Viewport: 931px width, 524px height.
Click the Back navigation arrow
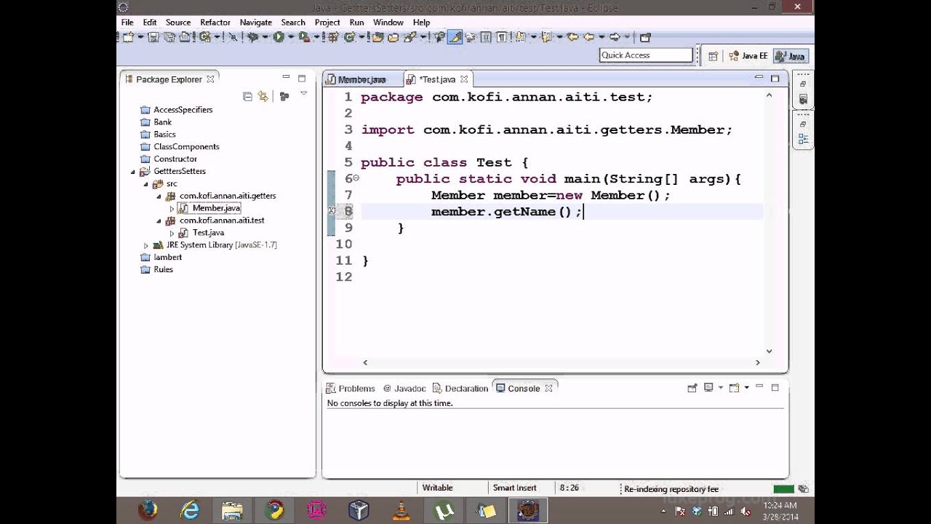tap(589, 37)
